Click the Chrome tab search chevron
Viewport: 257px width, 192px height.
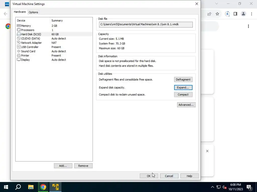[x=217, y=3]
